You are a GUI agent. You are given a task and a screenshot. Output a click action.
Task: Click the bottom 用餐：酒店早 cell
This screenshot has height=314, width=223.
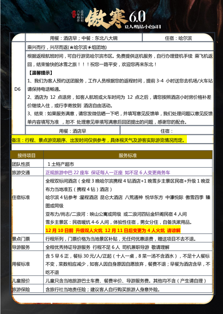[73, 131]
